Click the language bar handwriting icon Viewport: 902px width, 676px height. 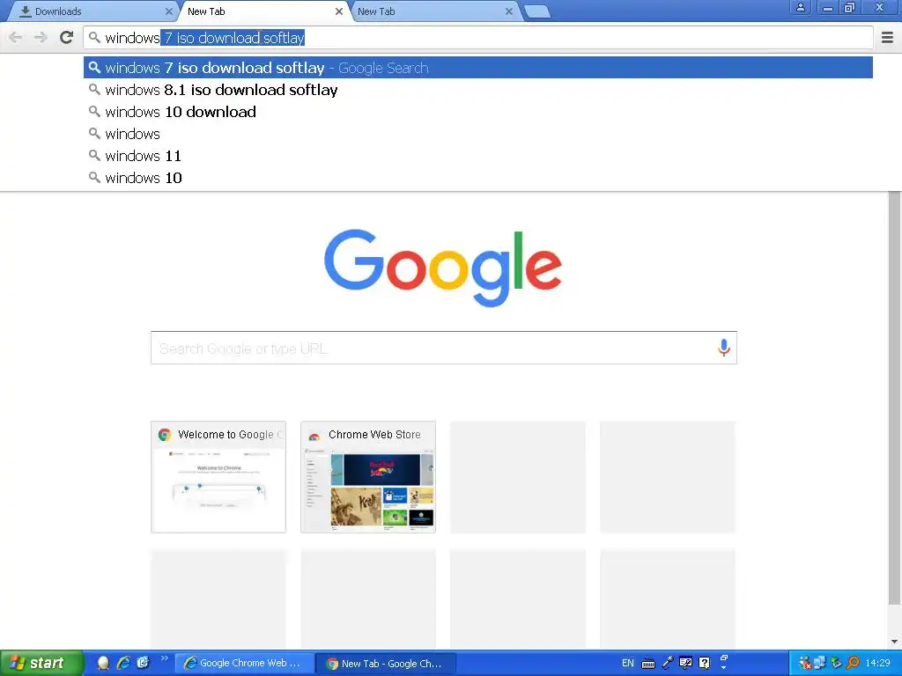coord(685,664)
